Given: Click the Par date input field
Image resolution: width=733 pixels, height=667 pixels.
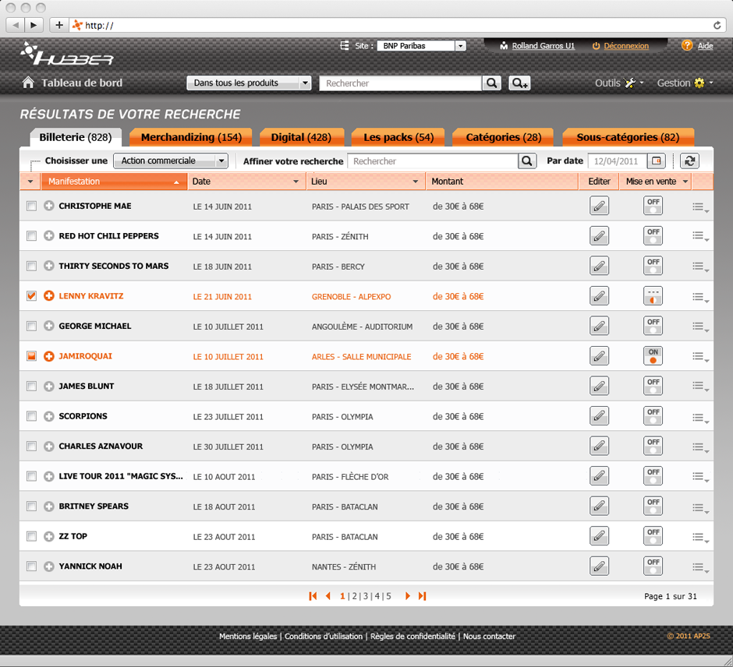Looking at the screenshot, I should (x=618, y=161).
